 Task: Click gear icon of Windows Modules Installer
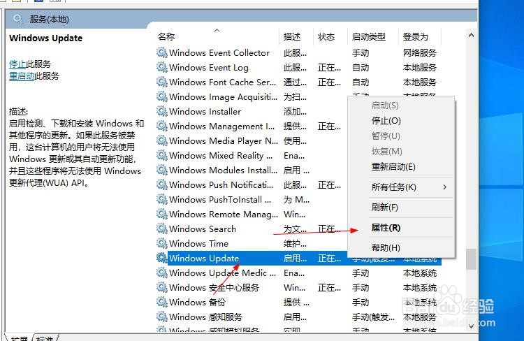pyautogui.click(x=162, y=170)
